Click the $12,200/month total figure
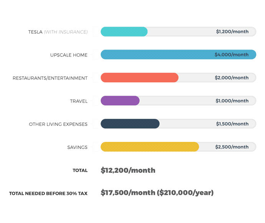The height and width of the screenshot is (223, 265). point(128,170)
